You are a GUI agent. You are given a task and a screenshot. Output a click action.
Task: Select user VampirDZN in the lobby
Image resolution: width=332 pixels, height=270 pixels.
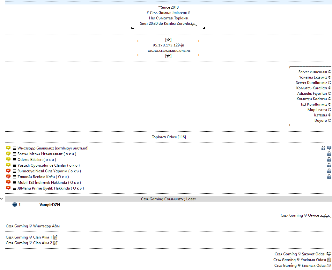pos(49,205)
